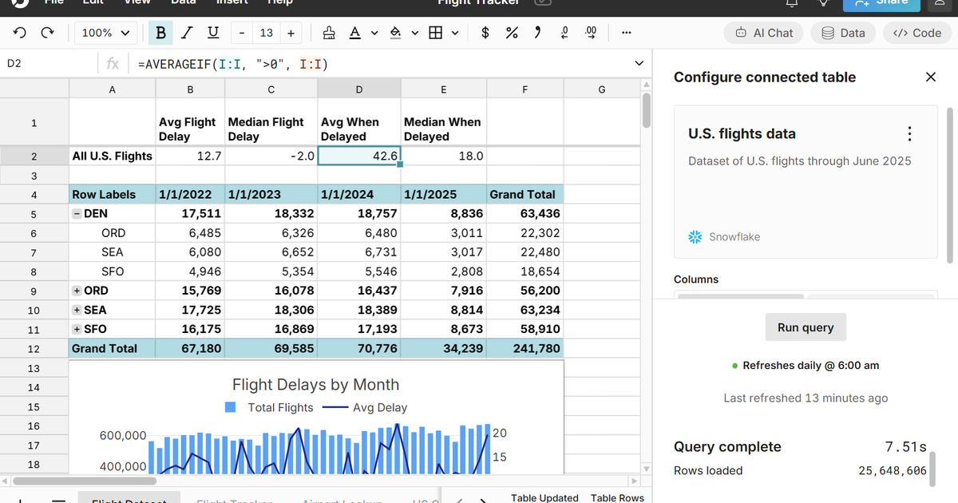Toggle underline formatting

click(x=212, y=33)
